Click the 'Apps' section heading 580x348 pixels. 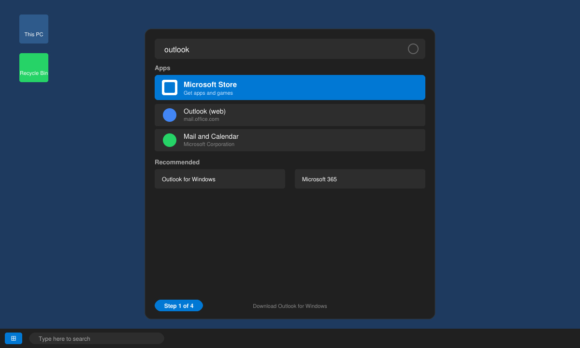click(162, 68)
